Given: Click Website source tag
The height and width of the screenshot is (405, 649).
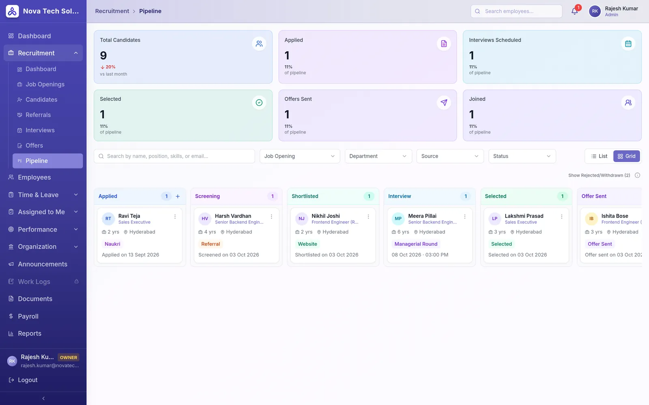Looking at the screenshot, I should (x=307, y=244).
